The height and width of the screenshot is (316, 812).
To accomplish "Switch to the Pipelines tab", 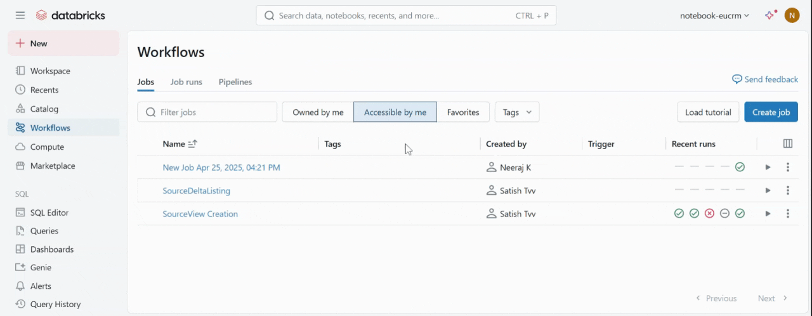I will [235, 82].
